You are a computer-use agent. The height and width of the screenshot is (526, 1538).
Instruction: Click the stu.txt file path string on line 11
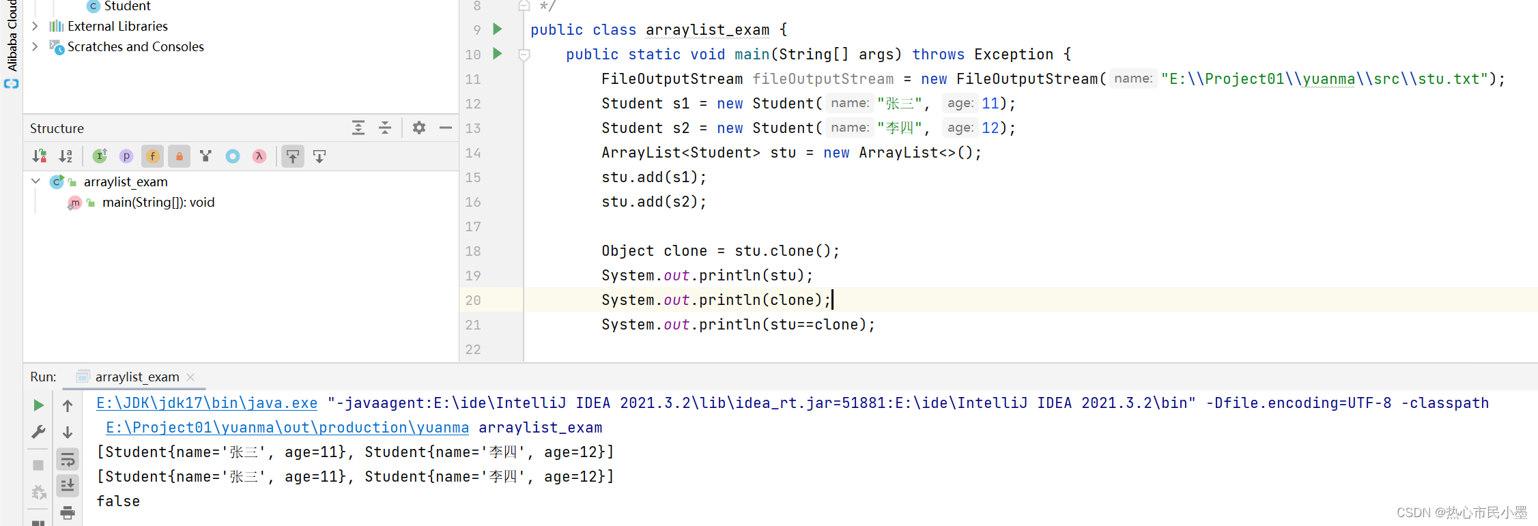click(x=1325, y=78)
